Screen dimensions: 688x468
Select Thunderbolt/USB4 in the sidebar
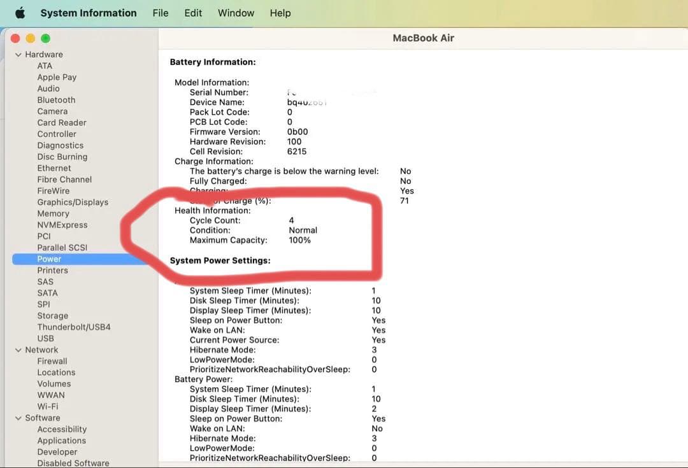73,327
